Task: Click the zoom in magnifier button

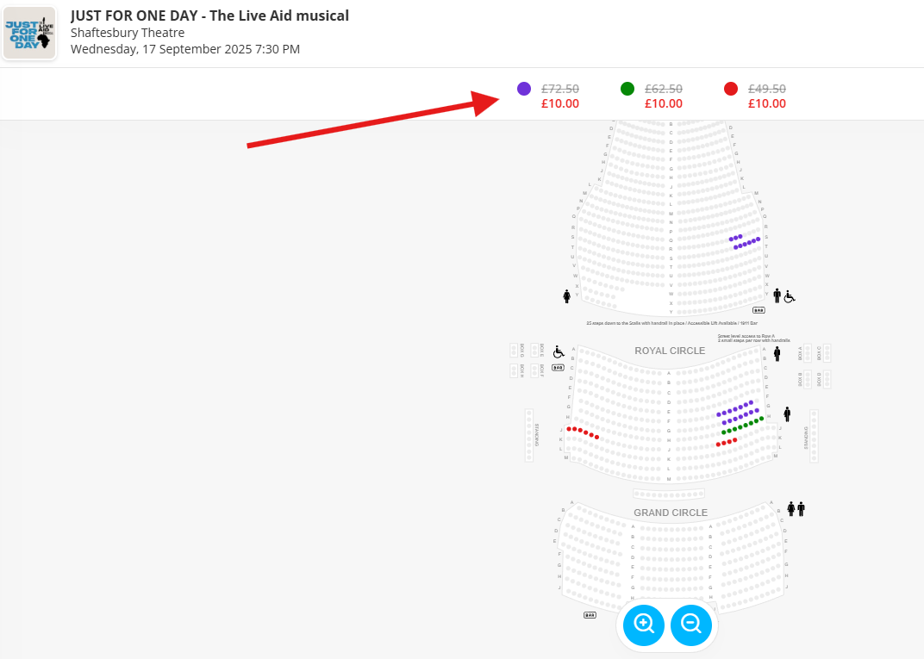Action: [x=644, y=625]
